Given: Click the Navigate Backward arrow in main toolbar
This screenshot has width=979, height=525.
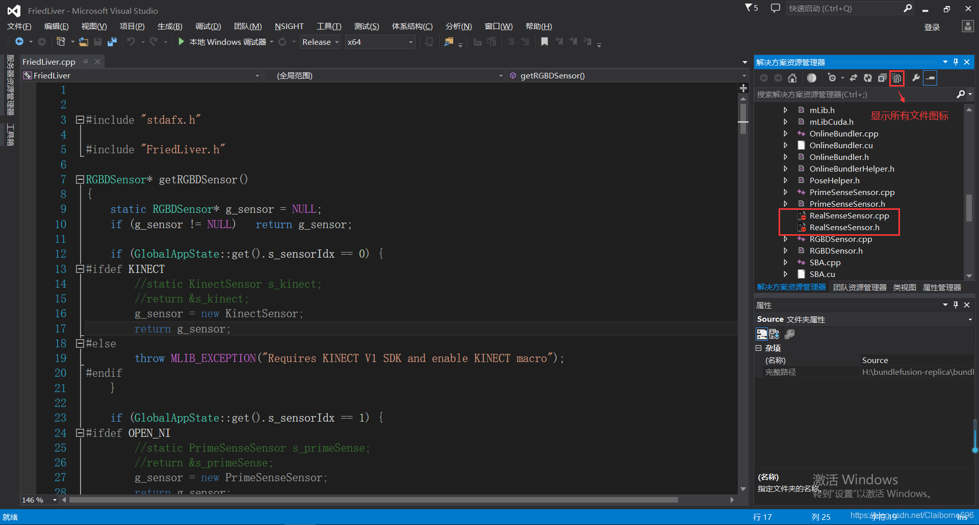Looking at the screenshot, I should tap(19, 42).
